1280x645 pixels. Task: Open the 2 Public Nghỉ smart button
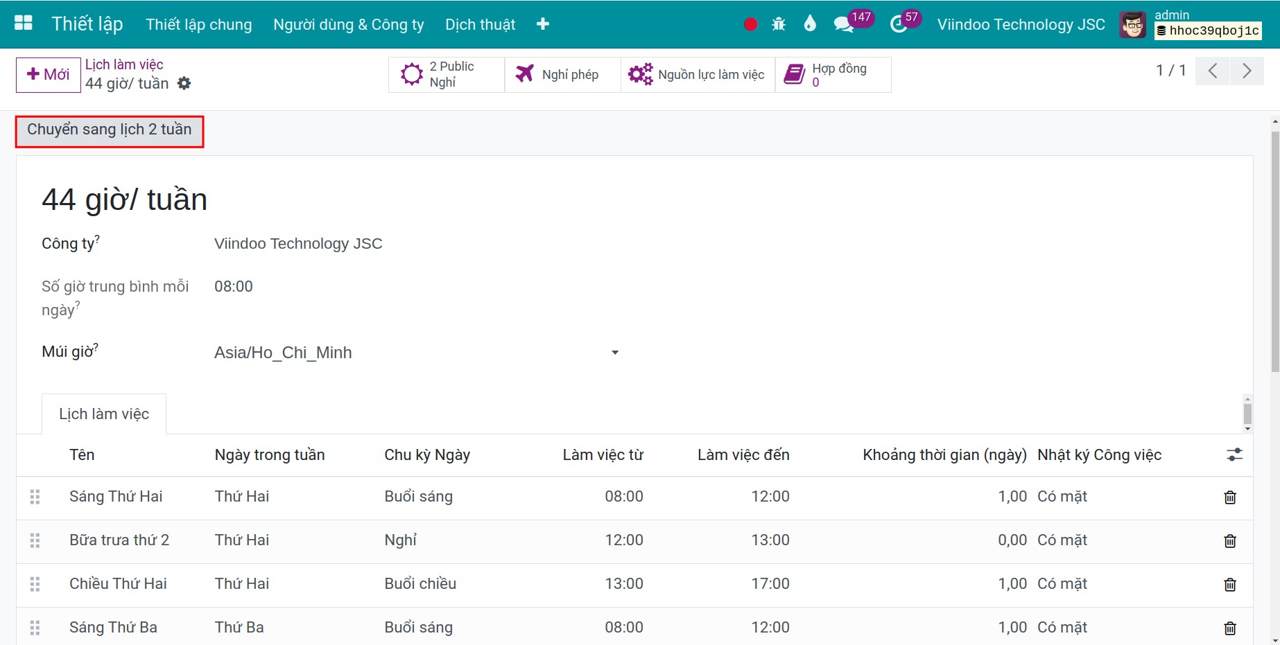(447, 74)
